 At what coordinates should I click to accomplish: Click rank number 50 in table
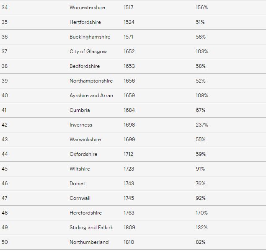(5, 242)
